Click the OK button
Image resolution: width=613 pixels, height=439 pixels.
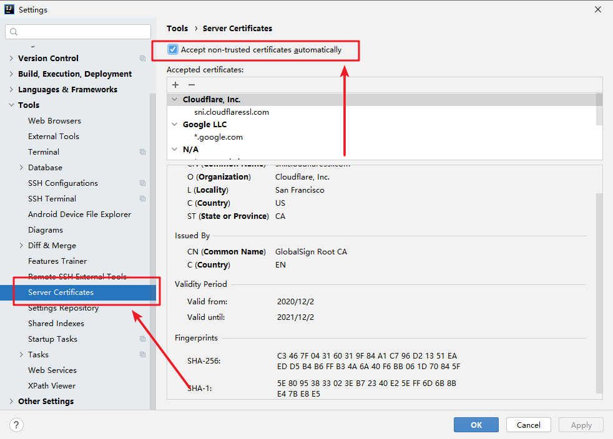click(476, 425)
